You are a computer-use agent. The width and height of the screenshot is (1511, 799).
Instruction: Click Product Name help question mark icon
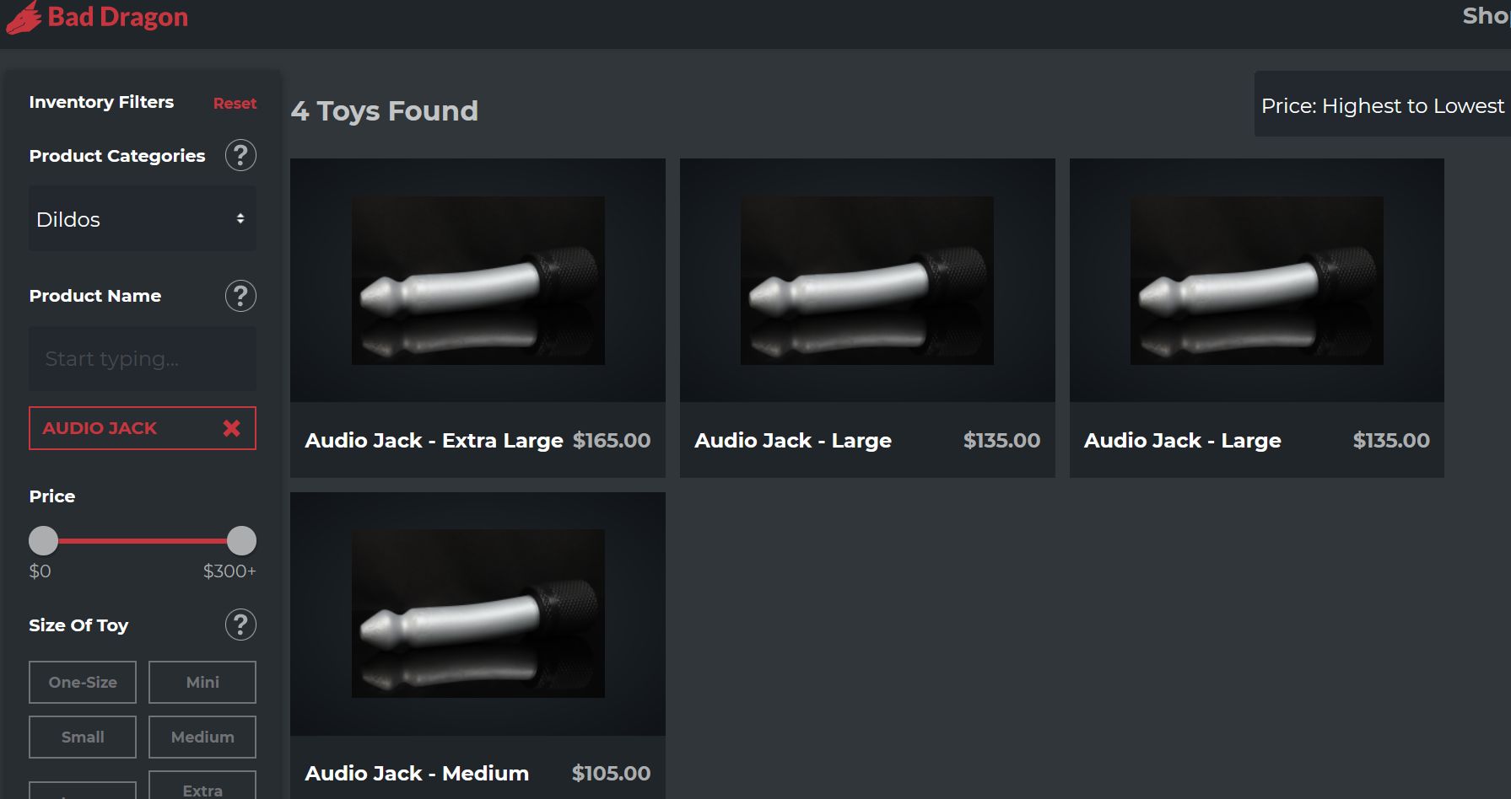click(x=240, y=296)
